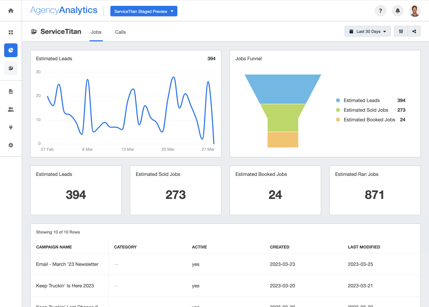Click the blue top segment of the funnel

click(x=283, y=89)
